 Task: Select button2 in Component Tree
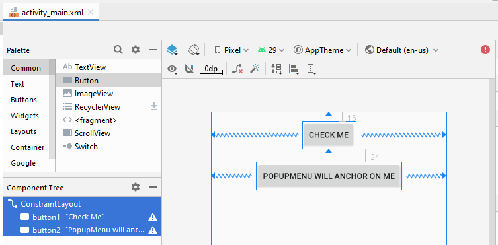pos(82,230)
